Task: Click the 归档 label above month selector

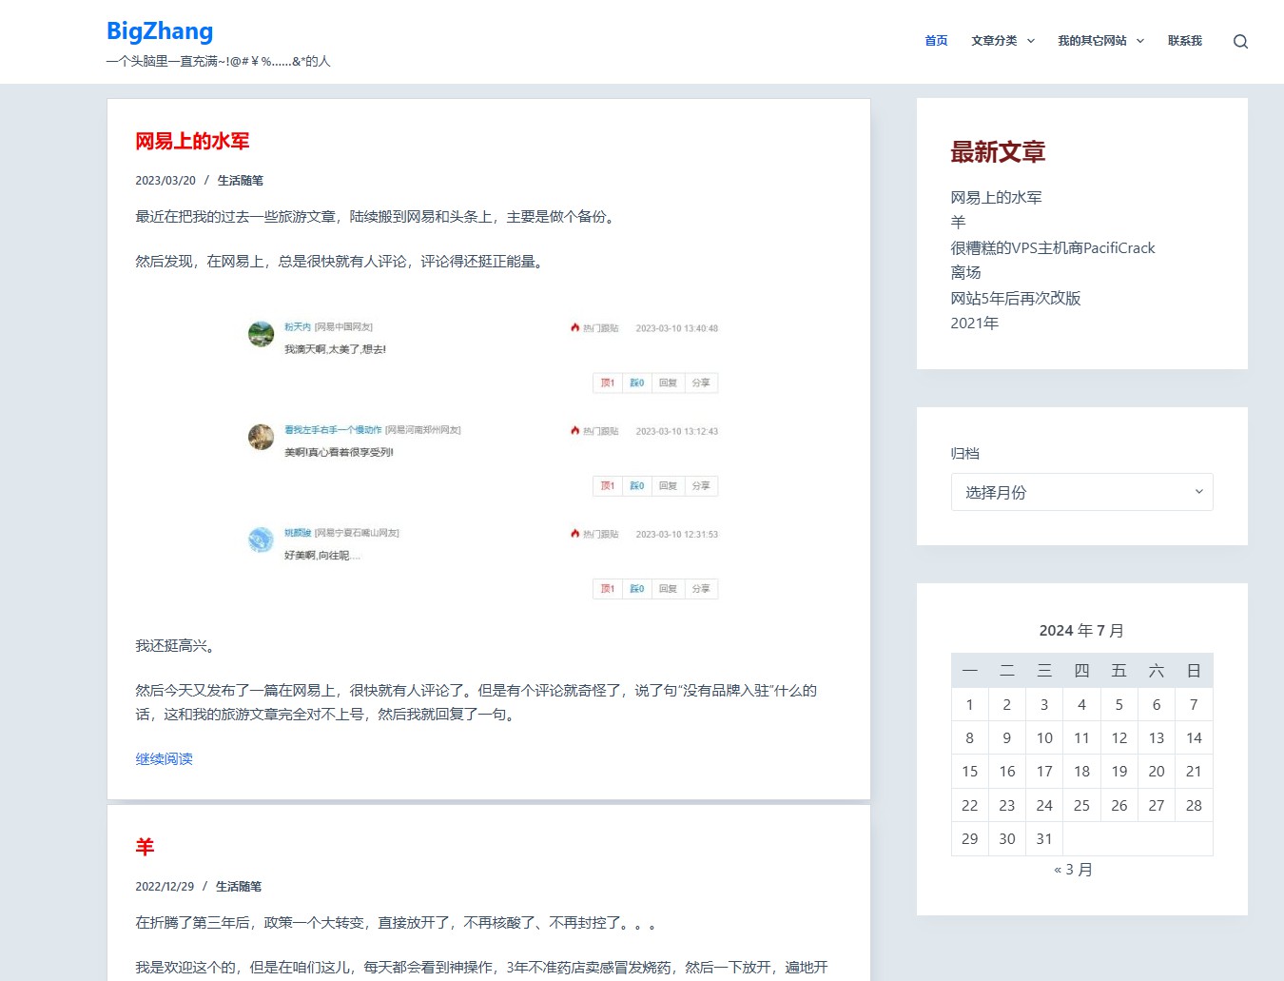Action: pos(964,454)
